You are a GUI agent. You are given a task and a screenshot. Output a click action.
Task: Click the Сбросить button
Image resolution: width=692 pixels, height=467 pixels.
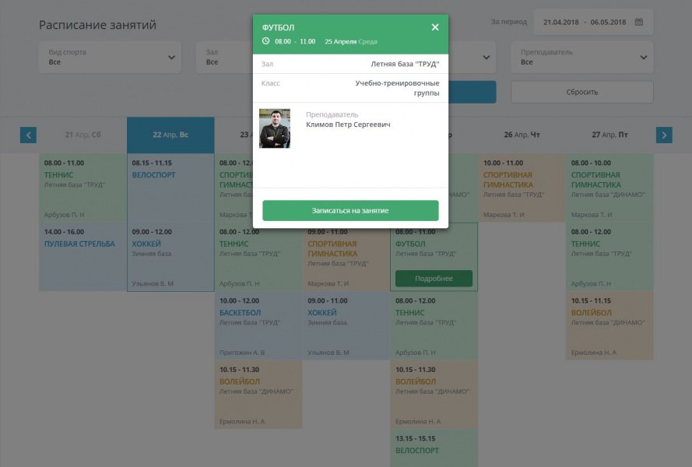(581, 92)
